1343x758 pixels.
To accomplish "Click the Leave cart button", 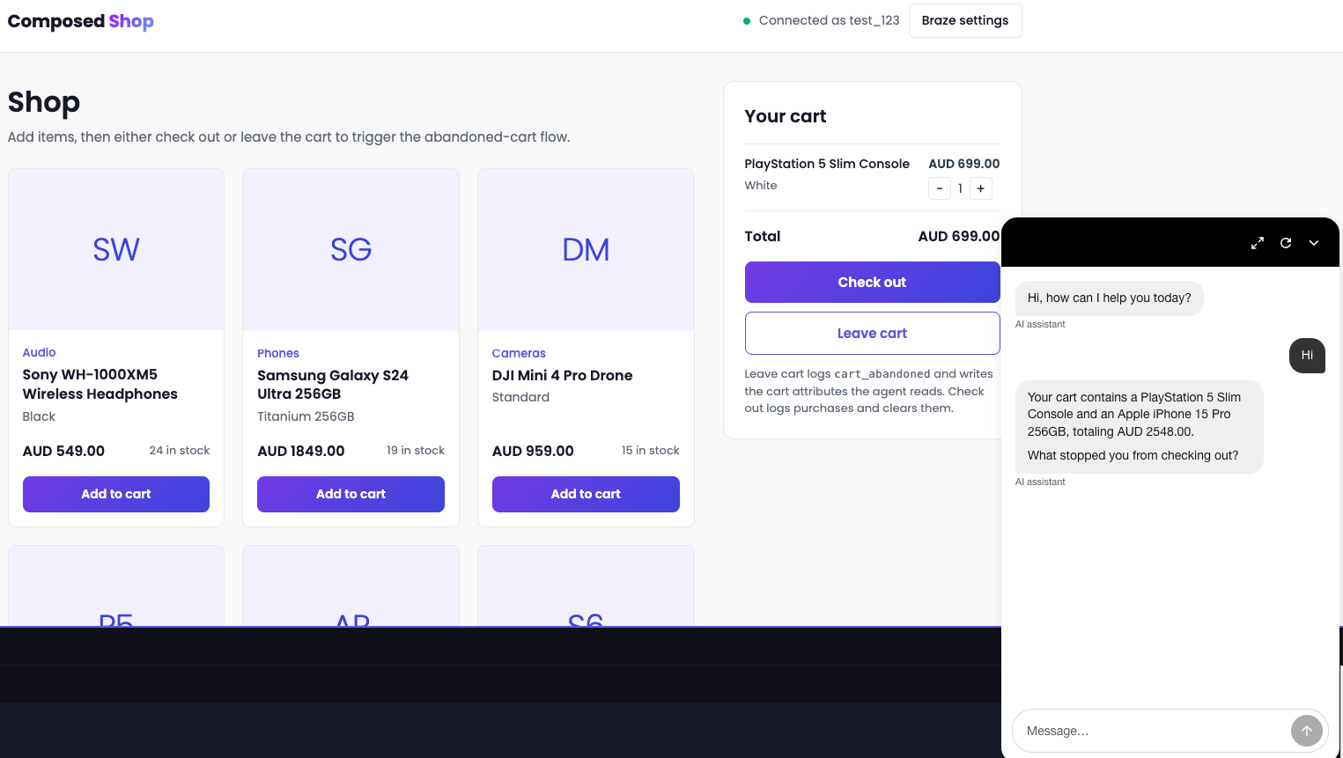I will click(872, 333).
